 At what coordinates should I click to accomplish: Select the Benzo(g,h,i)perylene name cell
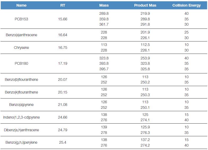coord(21,142)
